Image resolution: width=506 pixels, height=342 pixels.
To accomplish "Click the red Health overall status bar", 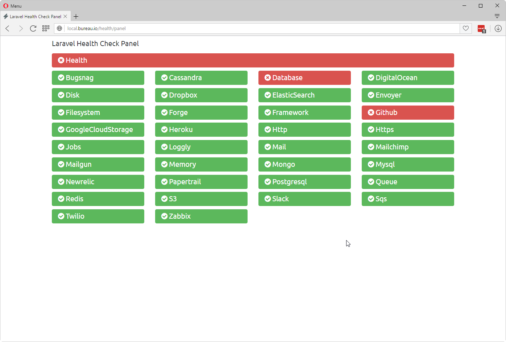I will tap(253, 60).
